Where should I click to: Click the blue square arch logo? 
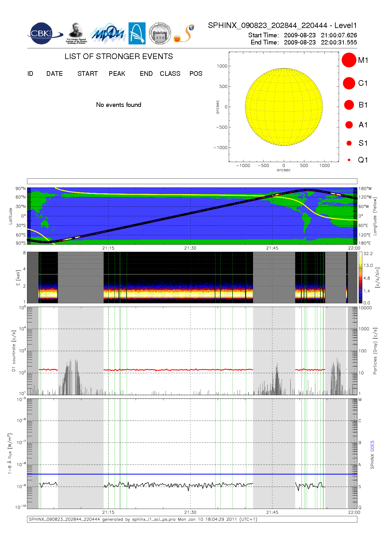pos(137,33)
